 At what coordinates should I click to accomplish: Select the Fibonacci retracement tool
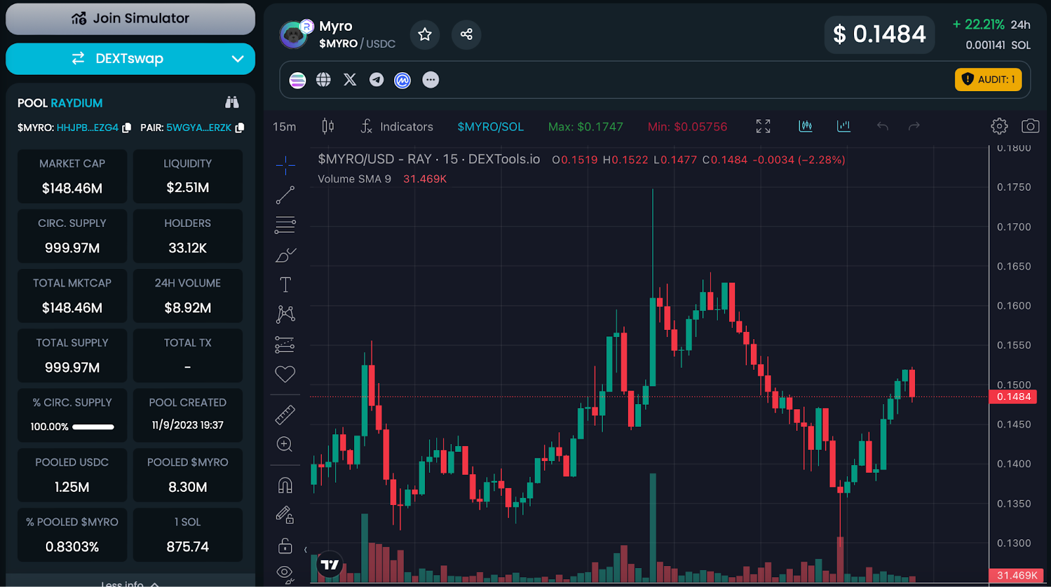coord(285,225)
